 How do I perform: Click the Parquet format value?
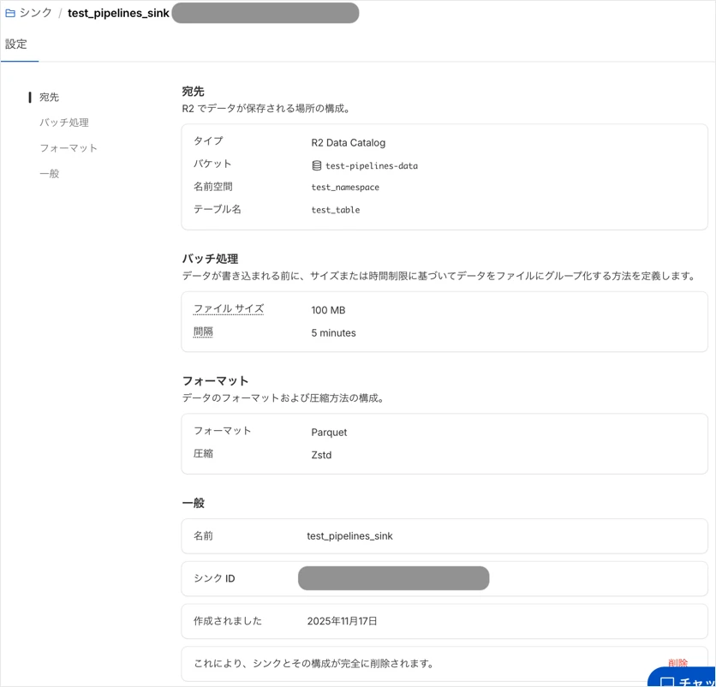pos(329,432)
